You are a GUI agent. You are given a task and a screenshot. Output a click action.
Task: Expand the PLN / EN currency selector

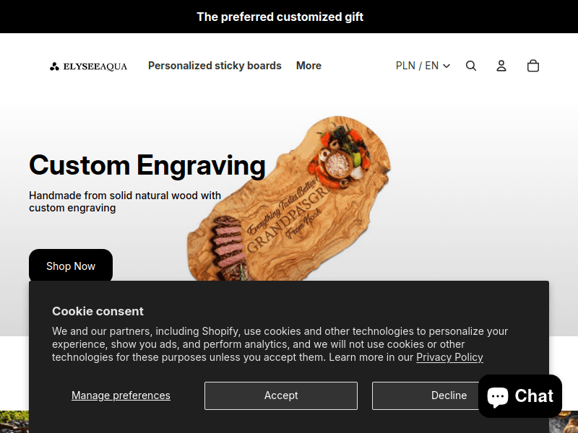click(423, 66)
